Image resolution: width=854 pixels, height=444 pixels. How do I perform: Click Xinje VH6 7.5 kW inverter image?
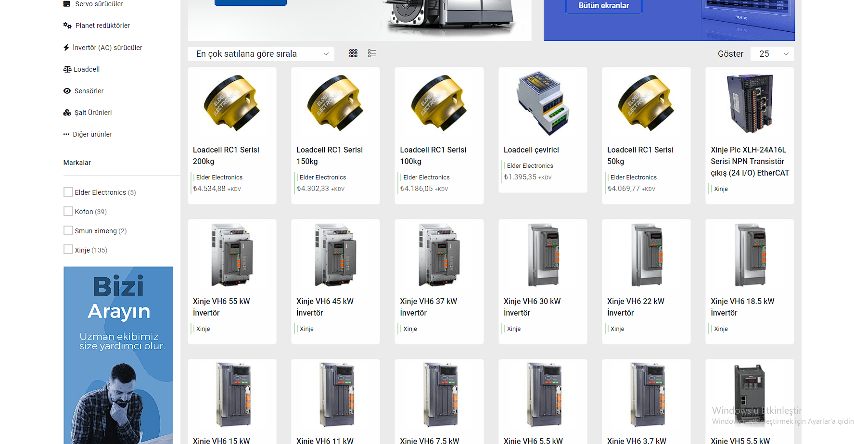point(439,394)
